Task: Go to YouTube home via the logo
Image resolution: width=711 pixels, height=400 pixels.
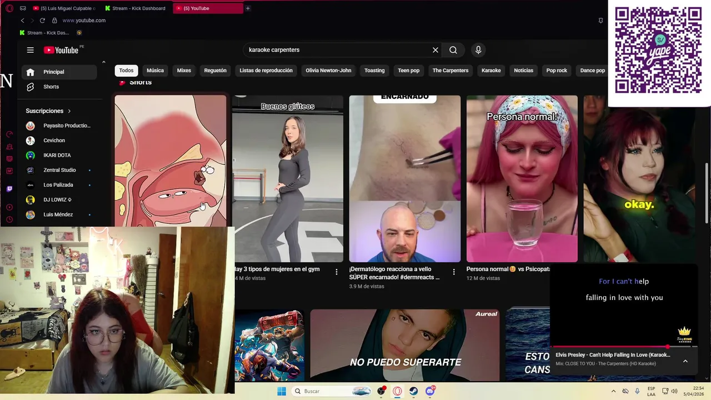Action: click(x=61, y=50)
